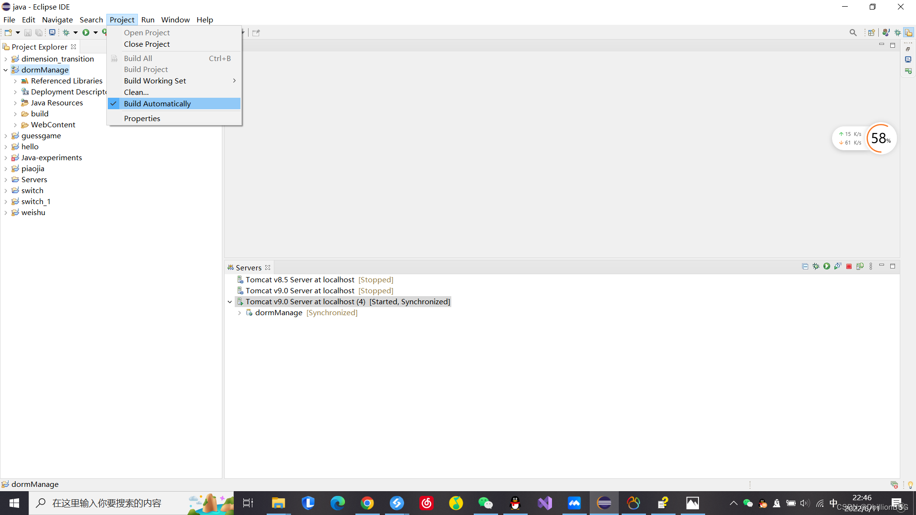Open the green-arrow view icon in right trim

908,71
